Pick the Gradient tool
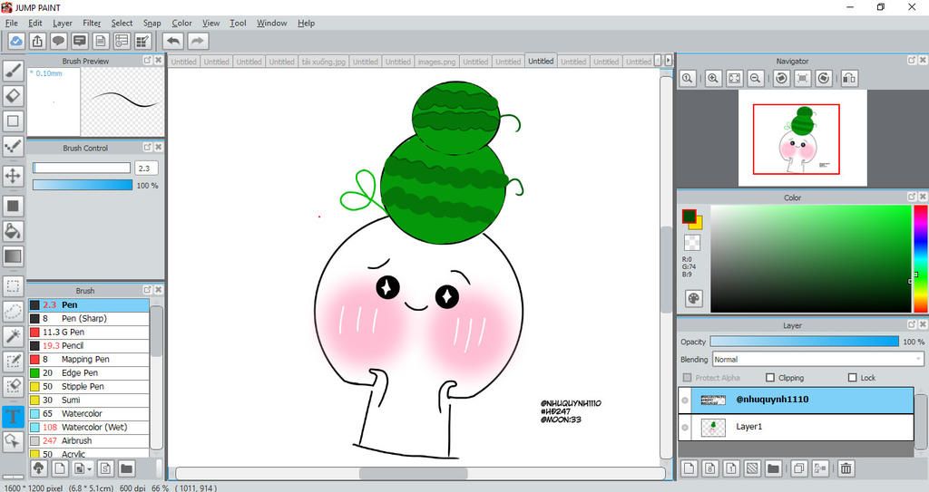The image size is (929, 492). click(14, 256)
